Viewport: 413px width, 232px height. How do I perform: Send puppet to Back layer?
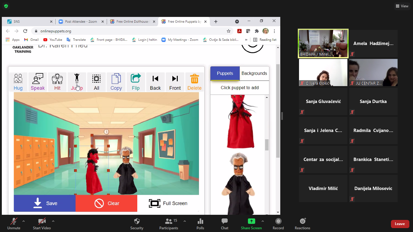[x=155, y=82]
